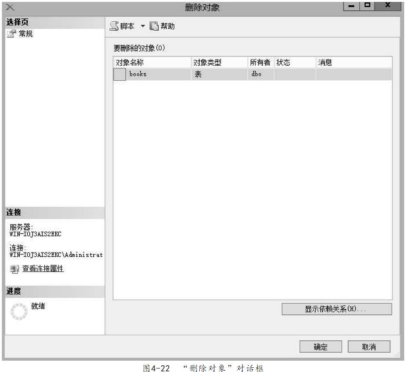Viewport: 408px width, 372px height.
Task: Click the 常规 page icon
Action: [11, 34]
